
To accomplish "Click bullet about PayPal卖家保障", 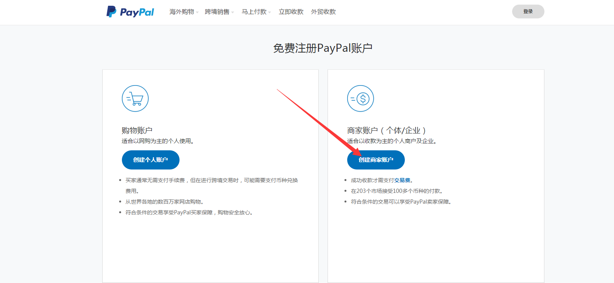I will tap(402, 202).
